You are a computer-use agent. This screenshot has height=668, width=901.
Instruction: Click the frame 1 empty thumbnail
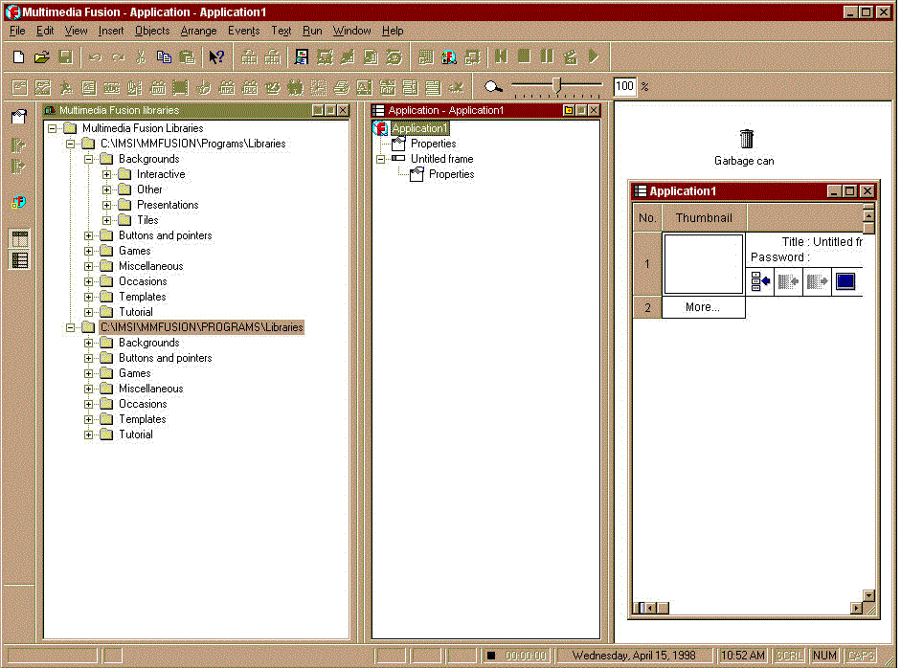[704, 263]
